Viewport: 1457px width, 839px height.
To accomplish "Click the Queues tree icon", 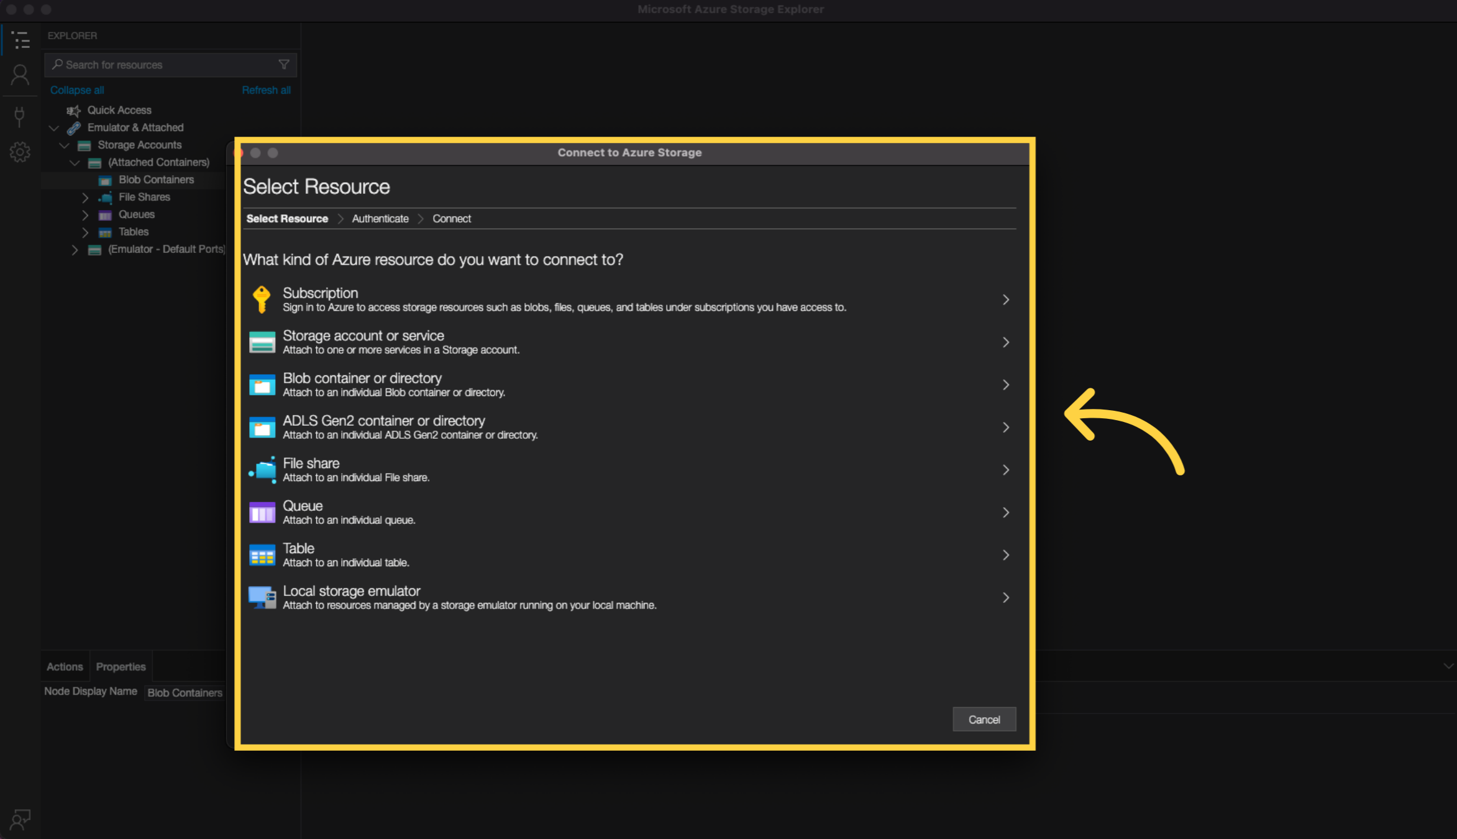I will 105,215.
